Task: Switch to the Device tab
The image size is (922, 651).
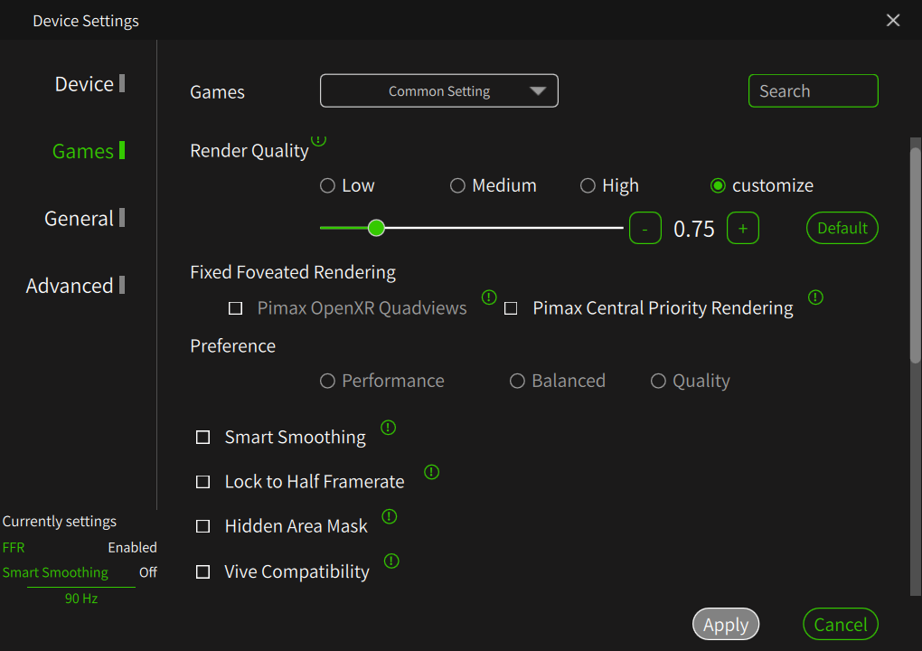Action: (84, 84)
